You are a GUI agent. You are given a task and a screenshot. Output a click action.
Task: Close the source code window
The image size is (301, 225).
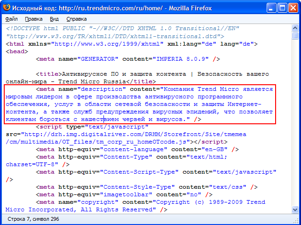coord(293,8)
